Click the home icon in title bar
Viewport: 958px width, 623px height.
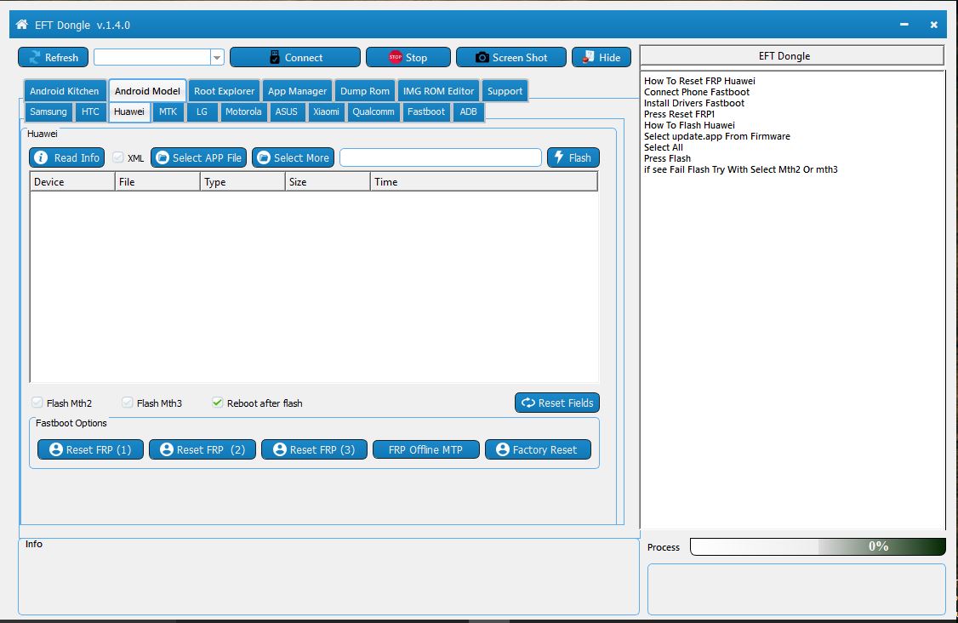(22, 25)
